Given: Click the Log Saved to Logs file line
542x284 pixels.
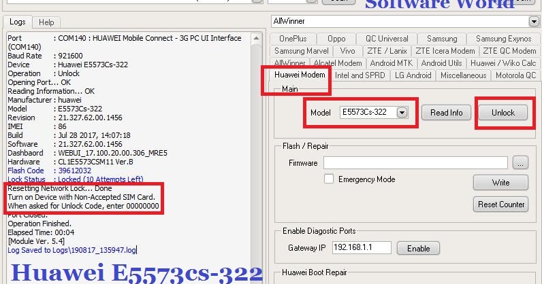Looking at the screenshot, I should pos(72,250).
